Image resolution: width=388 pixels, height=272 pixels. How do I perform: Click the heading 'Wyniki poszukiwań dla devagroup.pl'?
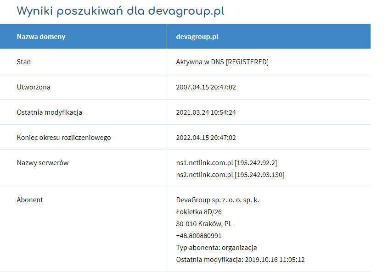click(x=120, y=11)
